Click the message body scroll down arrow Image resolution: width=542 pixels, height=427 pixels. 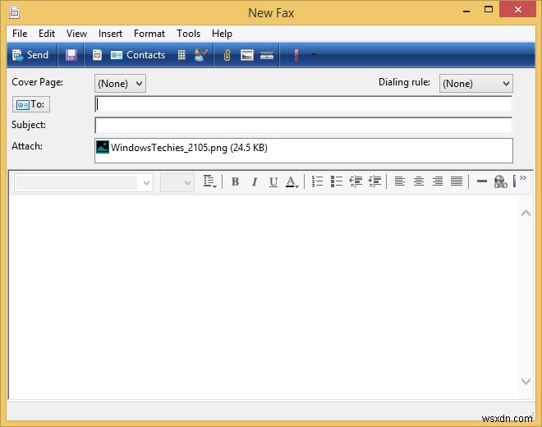[x=526, y=381]
